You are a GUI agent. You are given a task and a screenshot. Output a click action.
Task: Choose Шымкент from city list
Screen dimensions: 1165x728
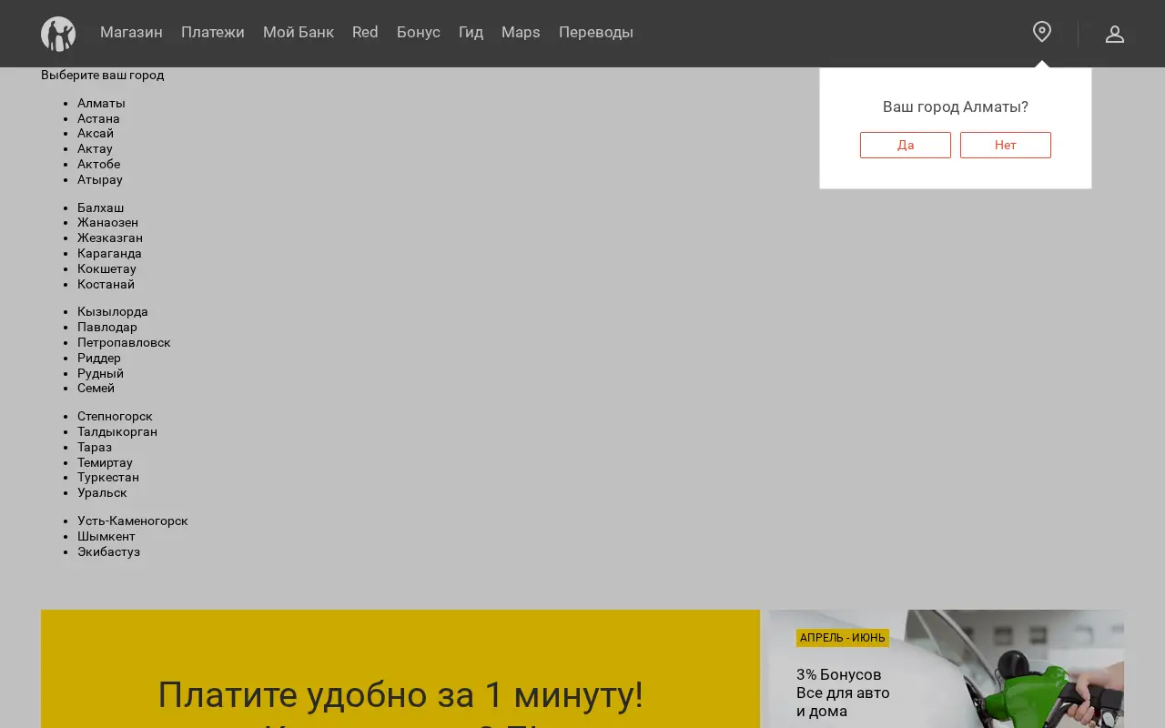click(106, 536)
